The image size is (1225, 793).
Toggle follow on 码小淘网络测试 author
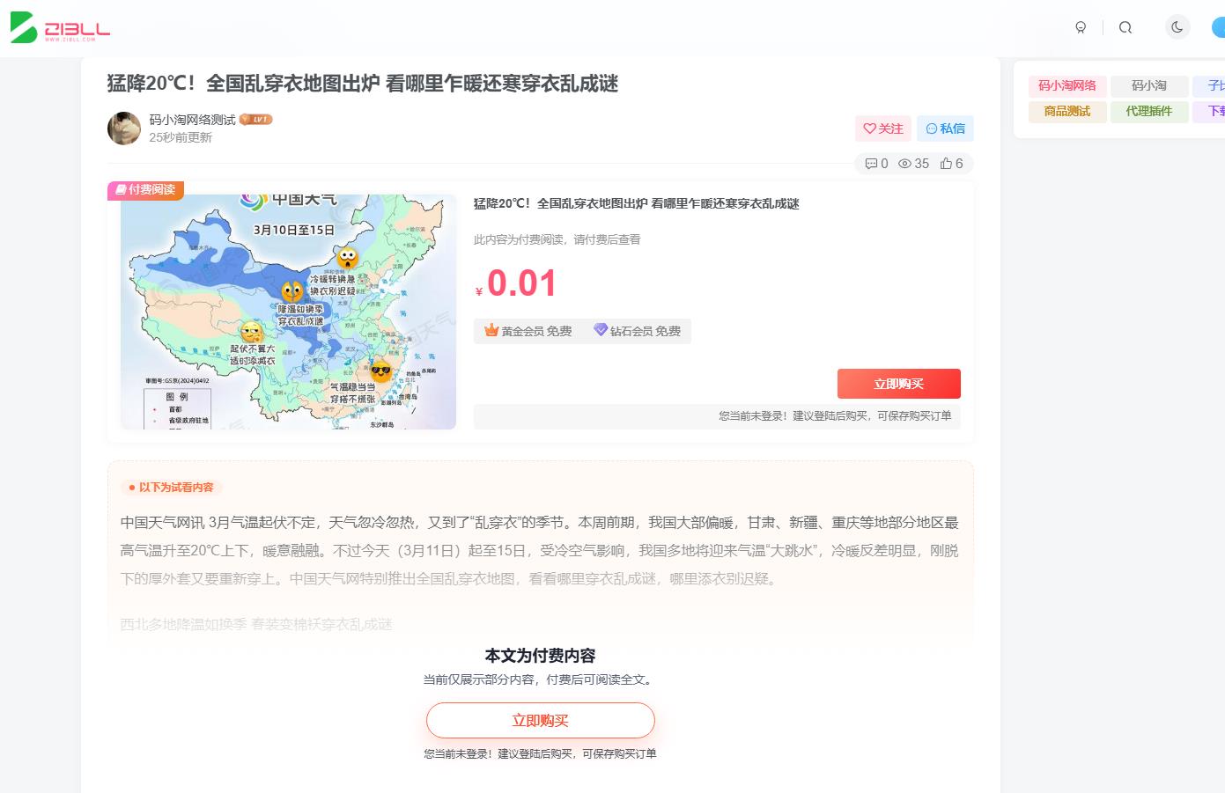coord(883,128)
